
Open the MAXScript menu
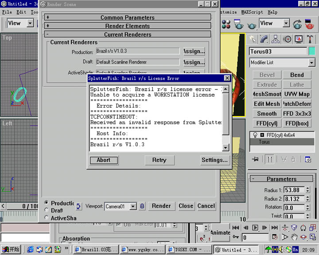tap(252, 12)
